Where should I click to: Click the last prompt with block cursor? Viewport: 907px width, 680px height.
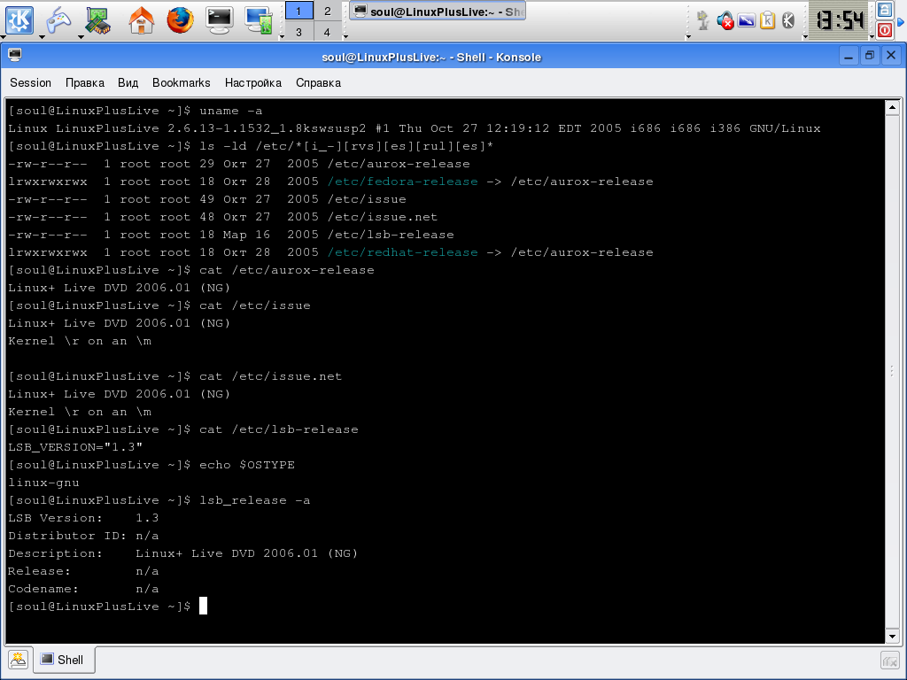(107, 606)
